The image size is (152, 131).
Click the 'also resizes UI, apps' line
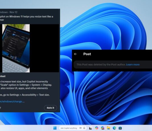point(24,88)
